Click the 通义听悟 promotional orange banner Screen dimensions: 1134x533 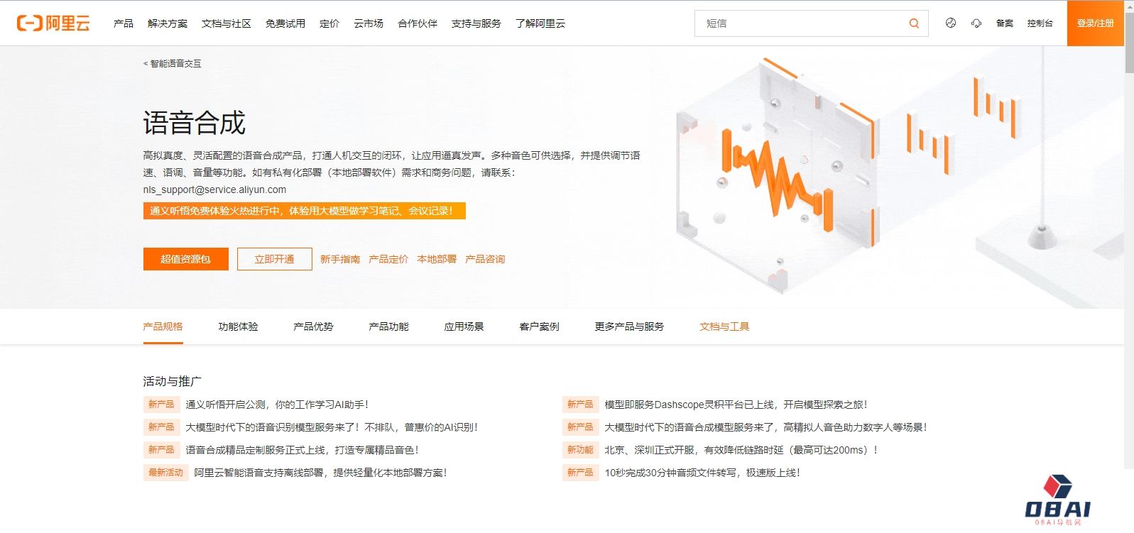304,211
